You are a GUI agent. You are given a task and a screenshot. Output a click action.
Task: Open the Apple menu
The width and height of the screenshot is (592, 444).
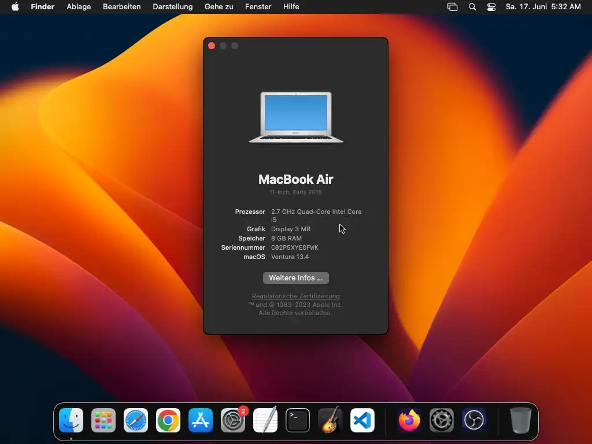tap(15, 7)
